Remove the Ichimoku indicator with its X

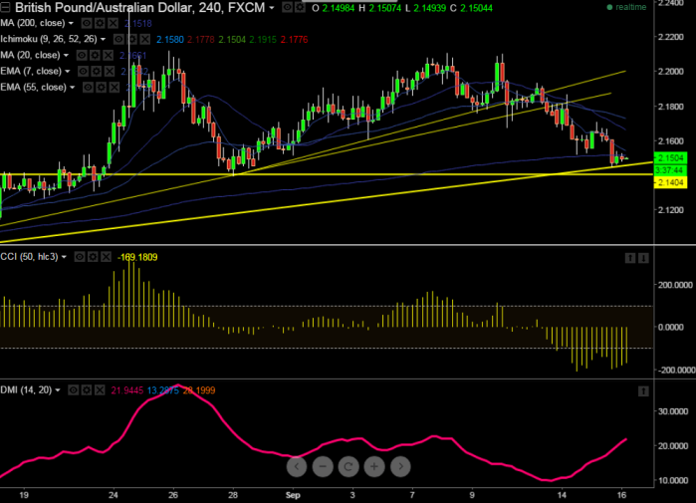[145, 39]
